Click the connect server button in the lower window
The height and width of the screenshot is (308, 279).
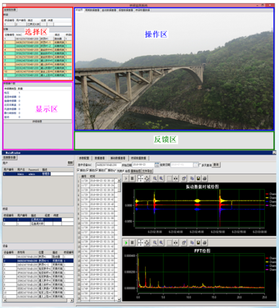click(10, 157)
